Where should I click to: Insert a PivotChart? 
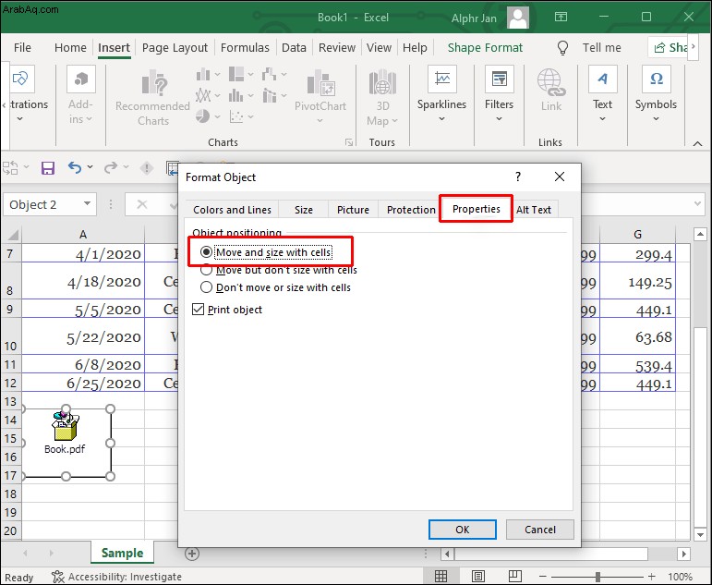tap(320, 96)
